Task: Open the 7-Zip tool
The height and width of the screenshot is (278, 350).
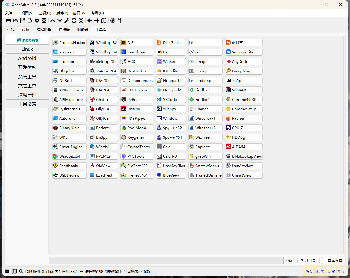Action: coord(244,81)
